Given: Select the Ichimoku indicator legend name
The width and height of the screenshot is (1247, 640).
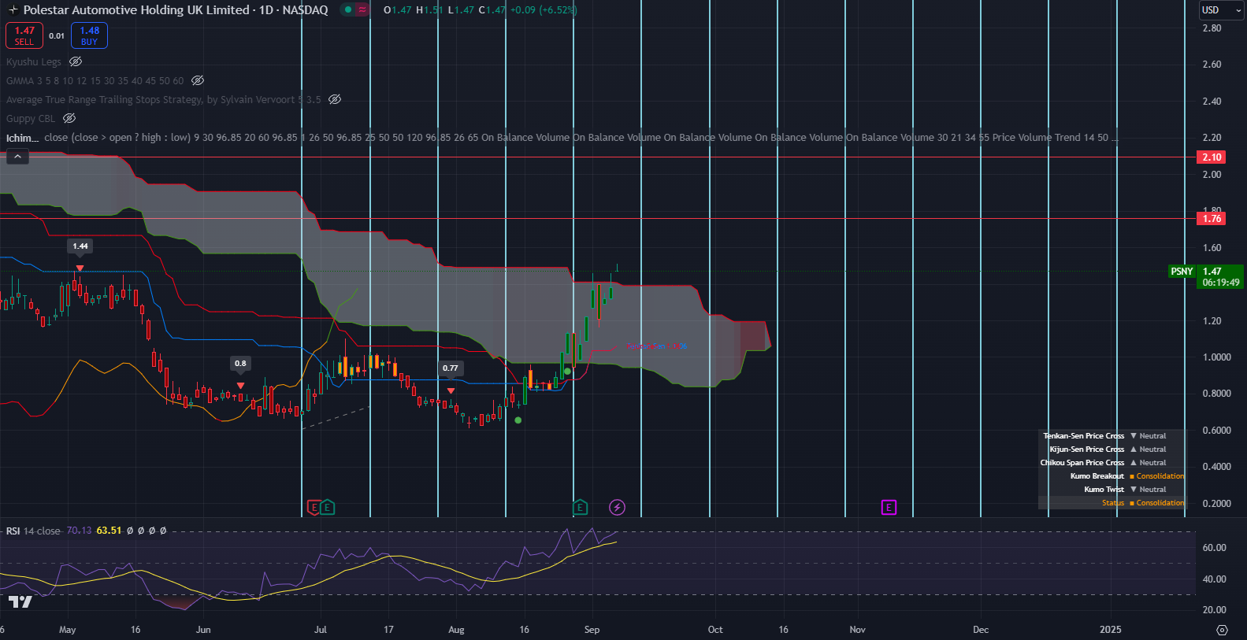Looking at the screenshot, I should 22,138.
